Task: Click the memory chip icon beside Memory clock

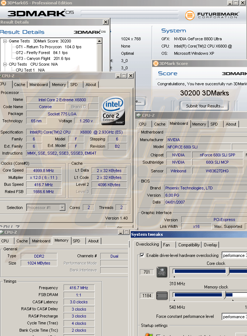Action: (x=162, y=296)
